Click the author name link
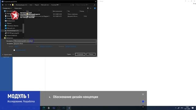Screen dimensions: 196x110 (16, 46)
